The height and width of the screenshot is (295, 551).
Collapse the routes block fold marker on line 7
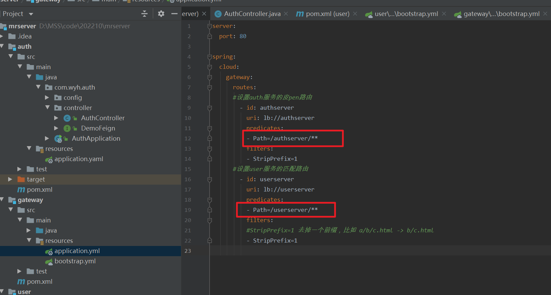pos(210,88)
